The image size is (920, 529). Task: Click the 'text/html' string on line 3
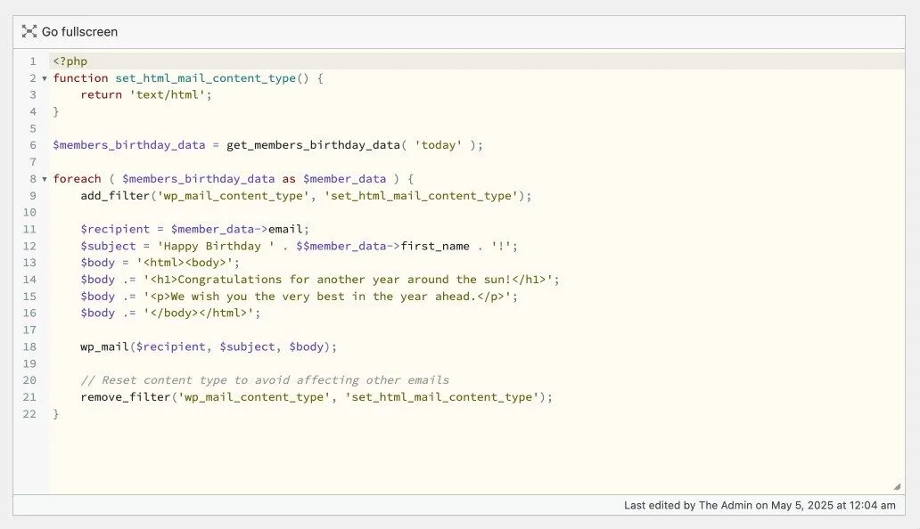coord(168,94)
